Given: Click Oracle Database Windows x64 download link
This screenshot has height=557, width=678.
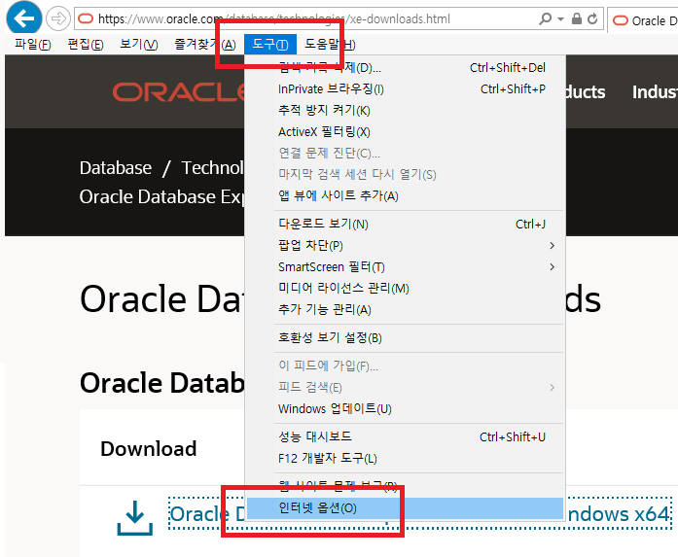Looking at the screenshot, I should pyautogui.click(x=419, y=514).
